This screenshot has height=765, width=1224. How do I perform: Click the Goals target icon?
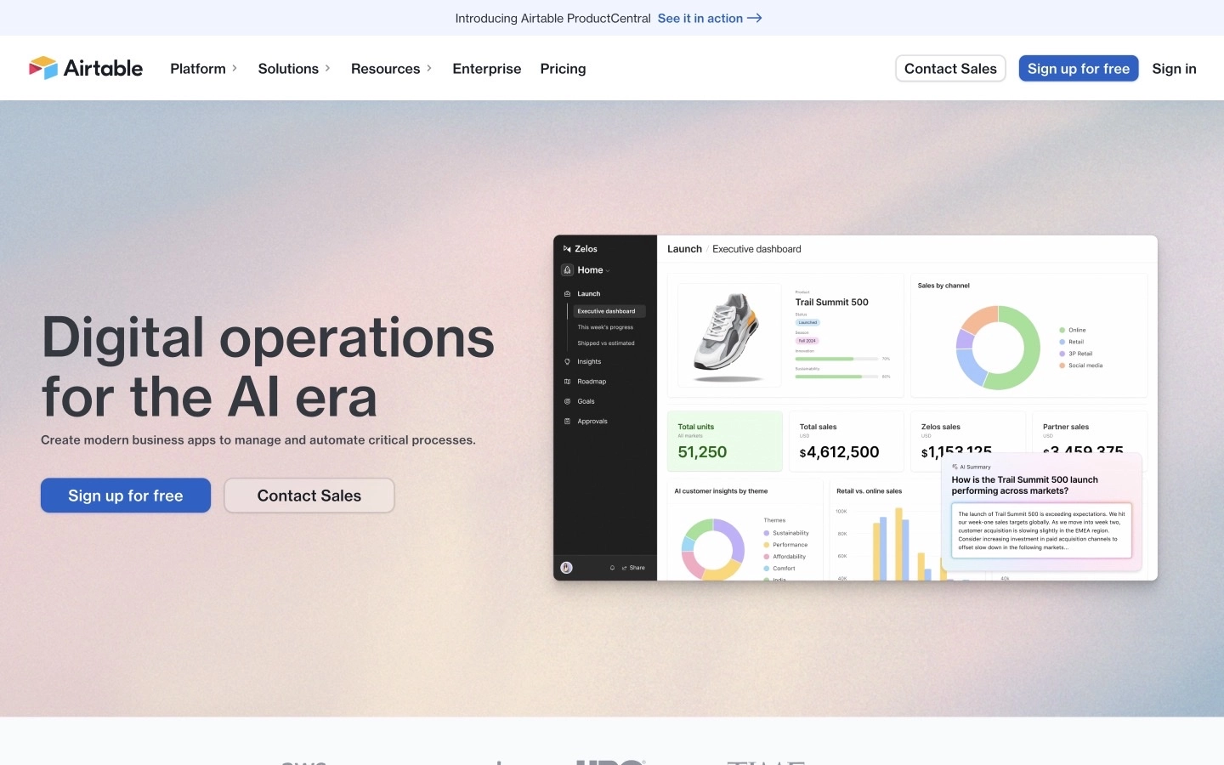coord(567,401)
